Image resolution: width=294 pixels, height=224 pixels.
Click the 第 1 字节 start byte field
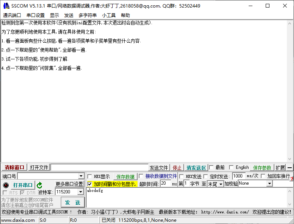(x=186, y=183)
